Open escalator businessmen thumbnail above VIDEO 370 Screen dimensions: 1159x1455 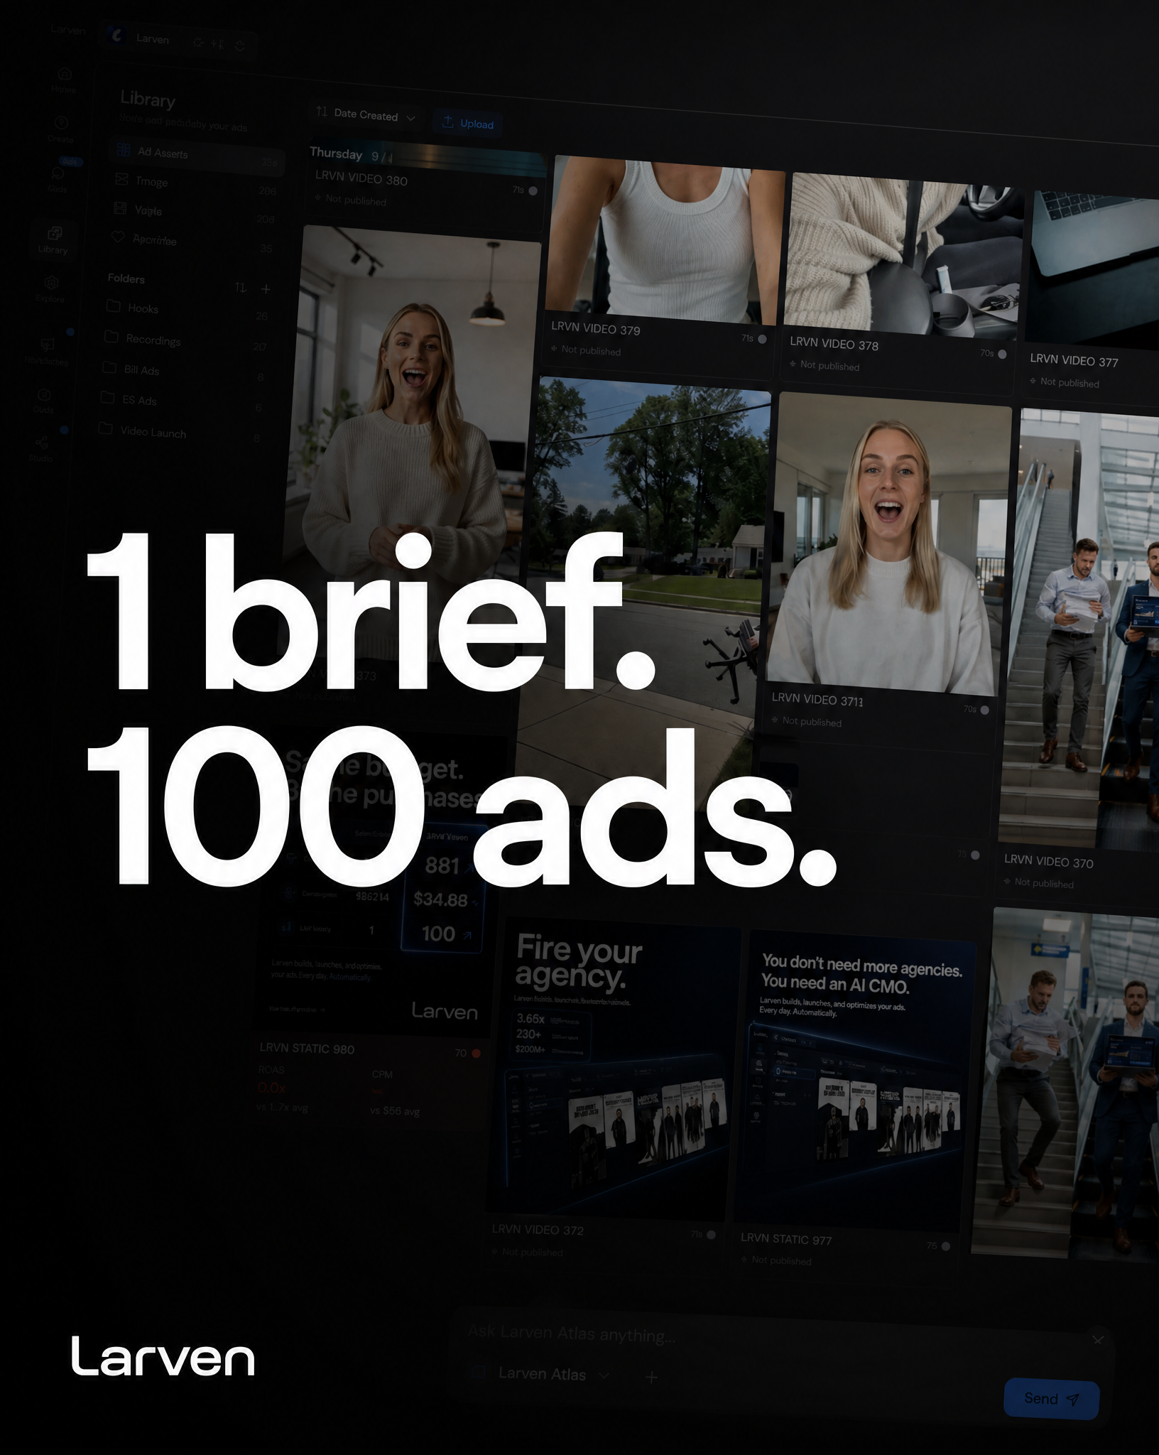tap(1079, 629)
